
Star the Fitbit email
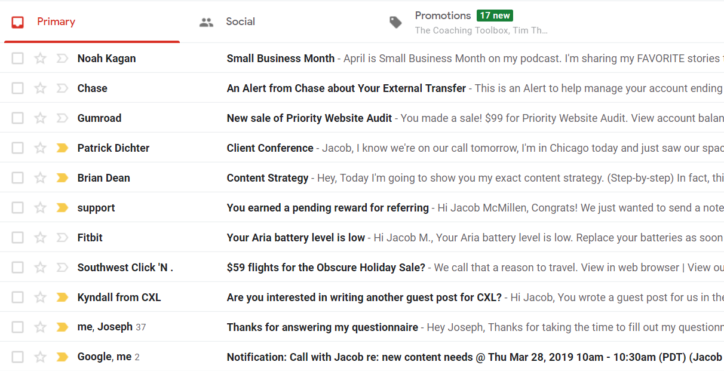[40, 238]
